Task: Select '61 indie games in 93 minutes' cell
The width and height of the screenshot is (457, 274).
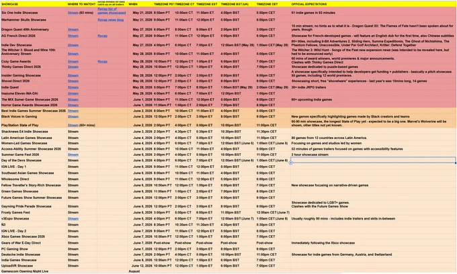Action: [x=374, y=13]
